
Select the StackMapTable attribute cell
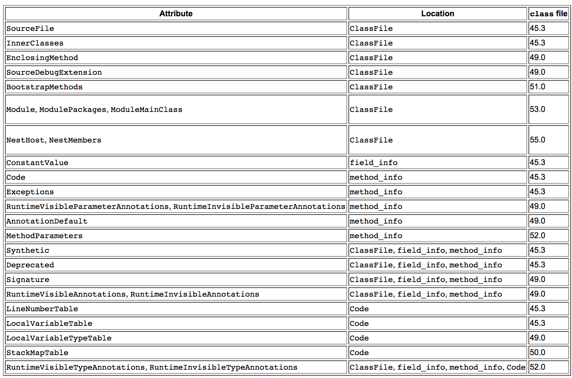(x=176, y=352)
